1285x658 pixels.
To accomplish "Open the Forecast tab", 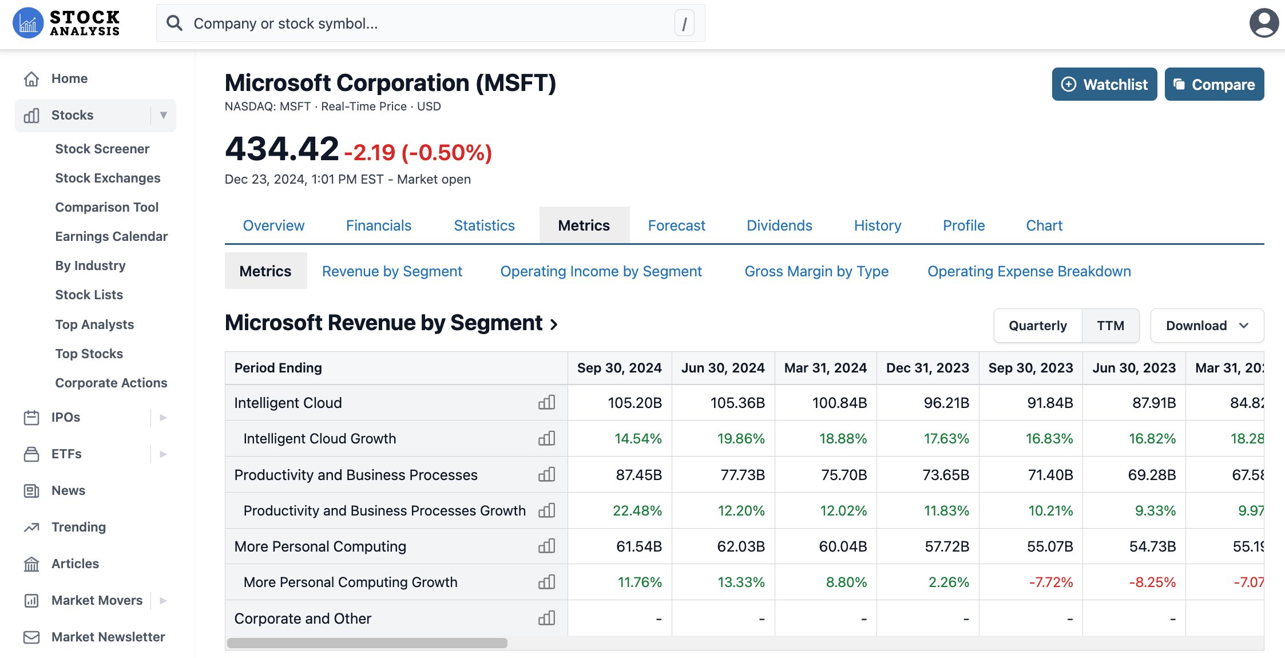I will pos(677,225).
